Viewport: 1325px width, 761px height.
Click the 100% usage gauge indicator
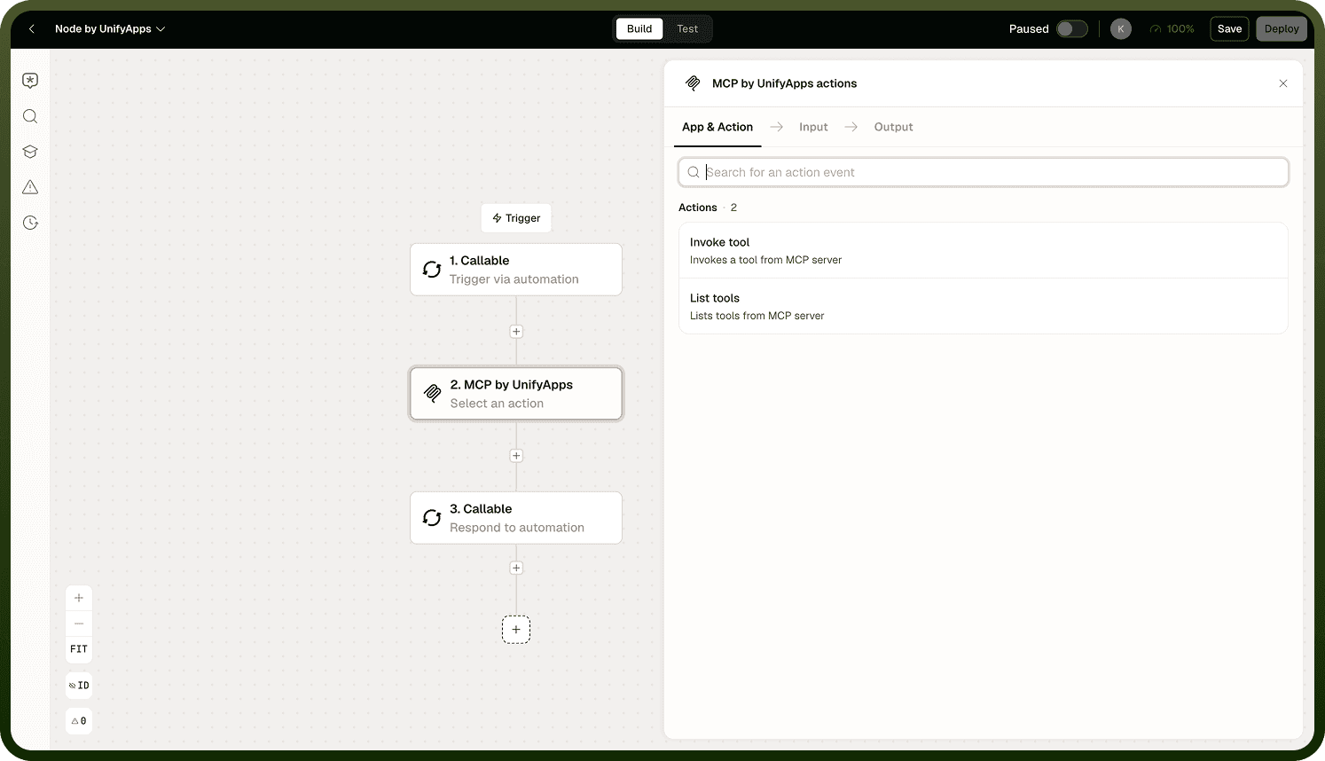[x=1172, y=29]
